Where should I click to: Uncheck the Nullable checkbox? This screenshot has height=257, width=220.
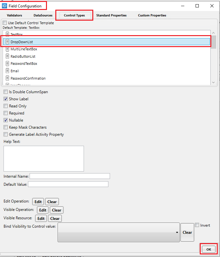pos(5,120)
